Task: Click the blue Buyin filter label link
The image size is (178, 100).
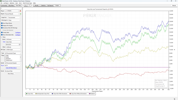Action: pyautogui.click(x=3, y=65)
